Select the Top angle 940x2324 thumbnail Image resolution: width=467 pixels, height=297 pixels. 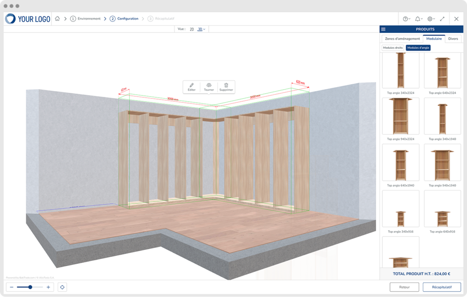point(400,116)
